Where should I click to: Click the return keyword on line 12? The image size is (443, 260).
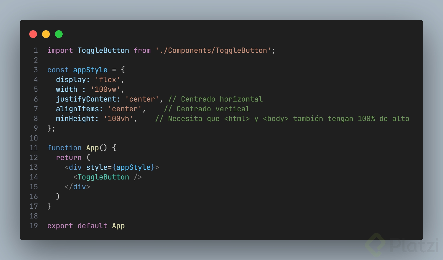pyautogui.click(x=69, y=158)
